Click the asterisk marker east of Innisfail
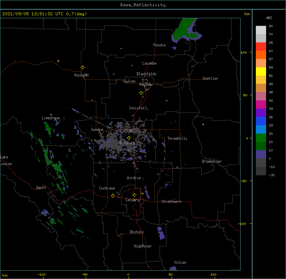The height and width of the screenshot is (279, 286). tap(167, 101)
